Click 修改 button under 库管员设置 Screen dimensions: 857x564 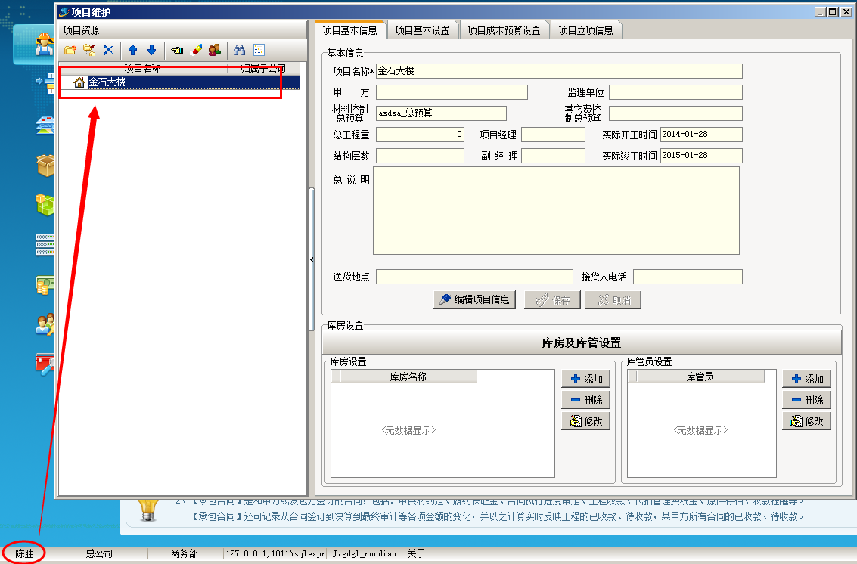[806, 421]
